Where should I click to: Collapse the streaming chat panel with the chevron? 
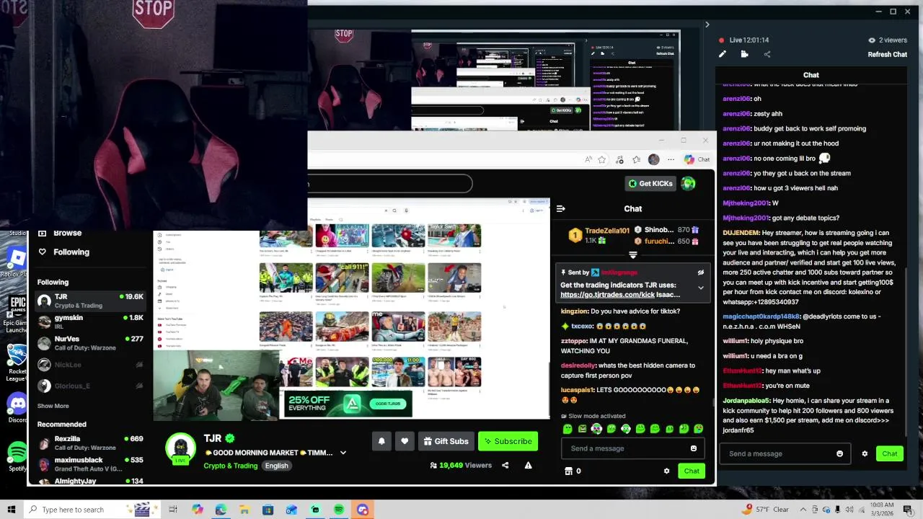tap(707, 25)
